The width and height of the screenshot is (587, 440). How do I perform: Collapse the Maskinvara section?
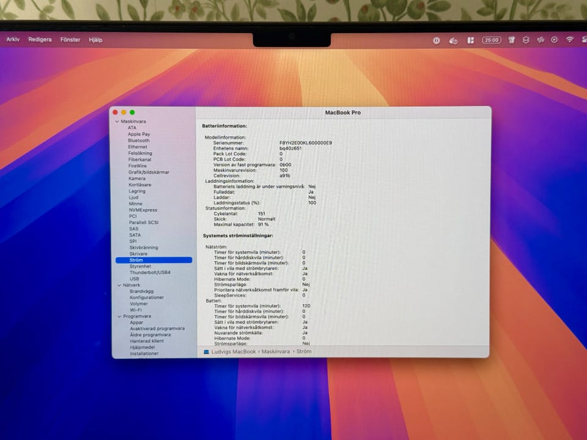click(x=117, y=122)
